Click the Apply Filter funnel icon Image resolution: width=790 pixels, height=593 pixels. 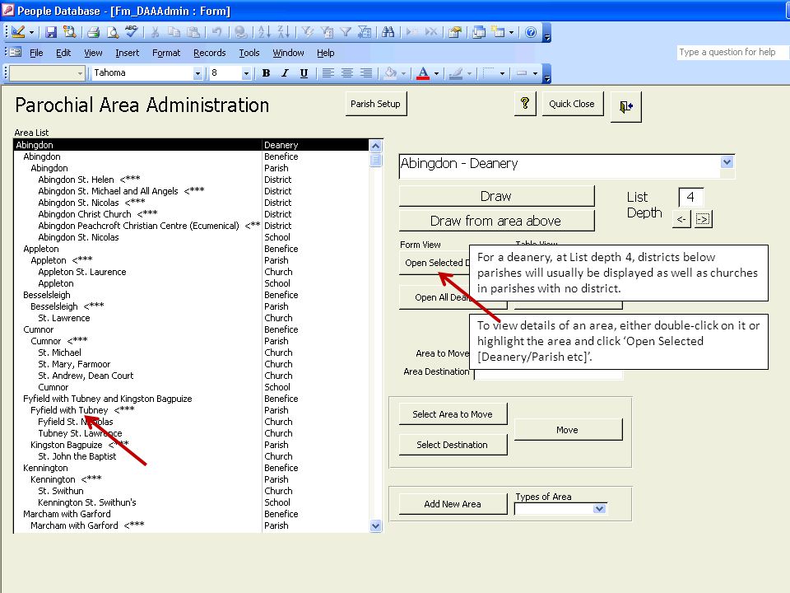tap(346, 32)
